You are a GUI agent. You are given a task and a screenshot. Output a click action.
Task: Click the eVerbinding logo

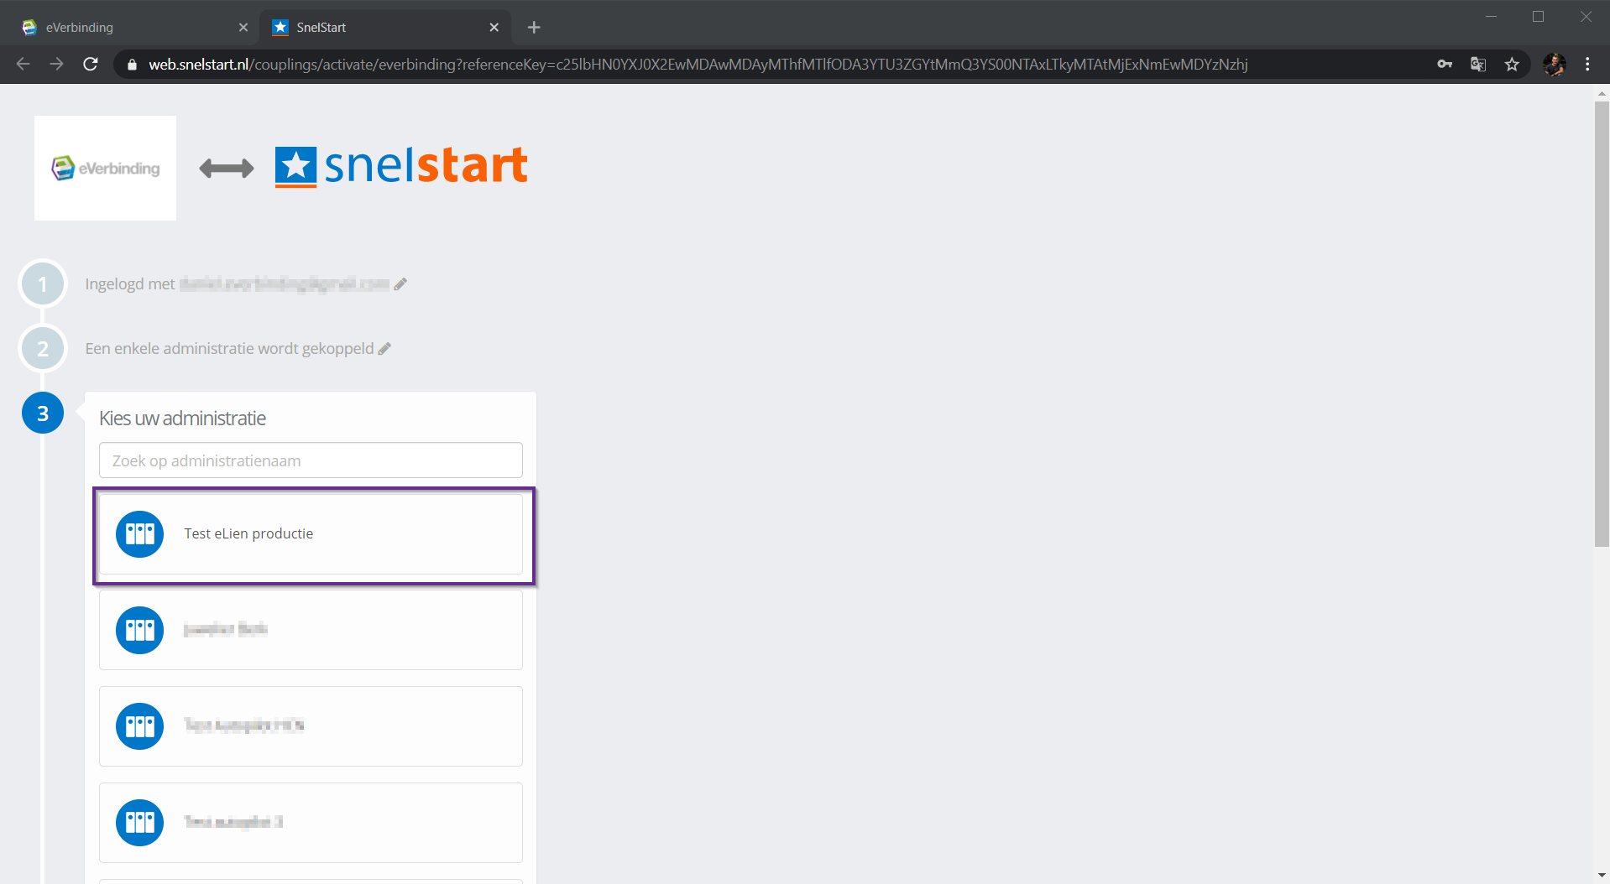tap(106, 168)
